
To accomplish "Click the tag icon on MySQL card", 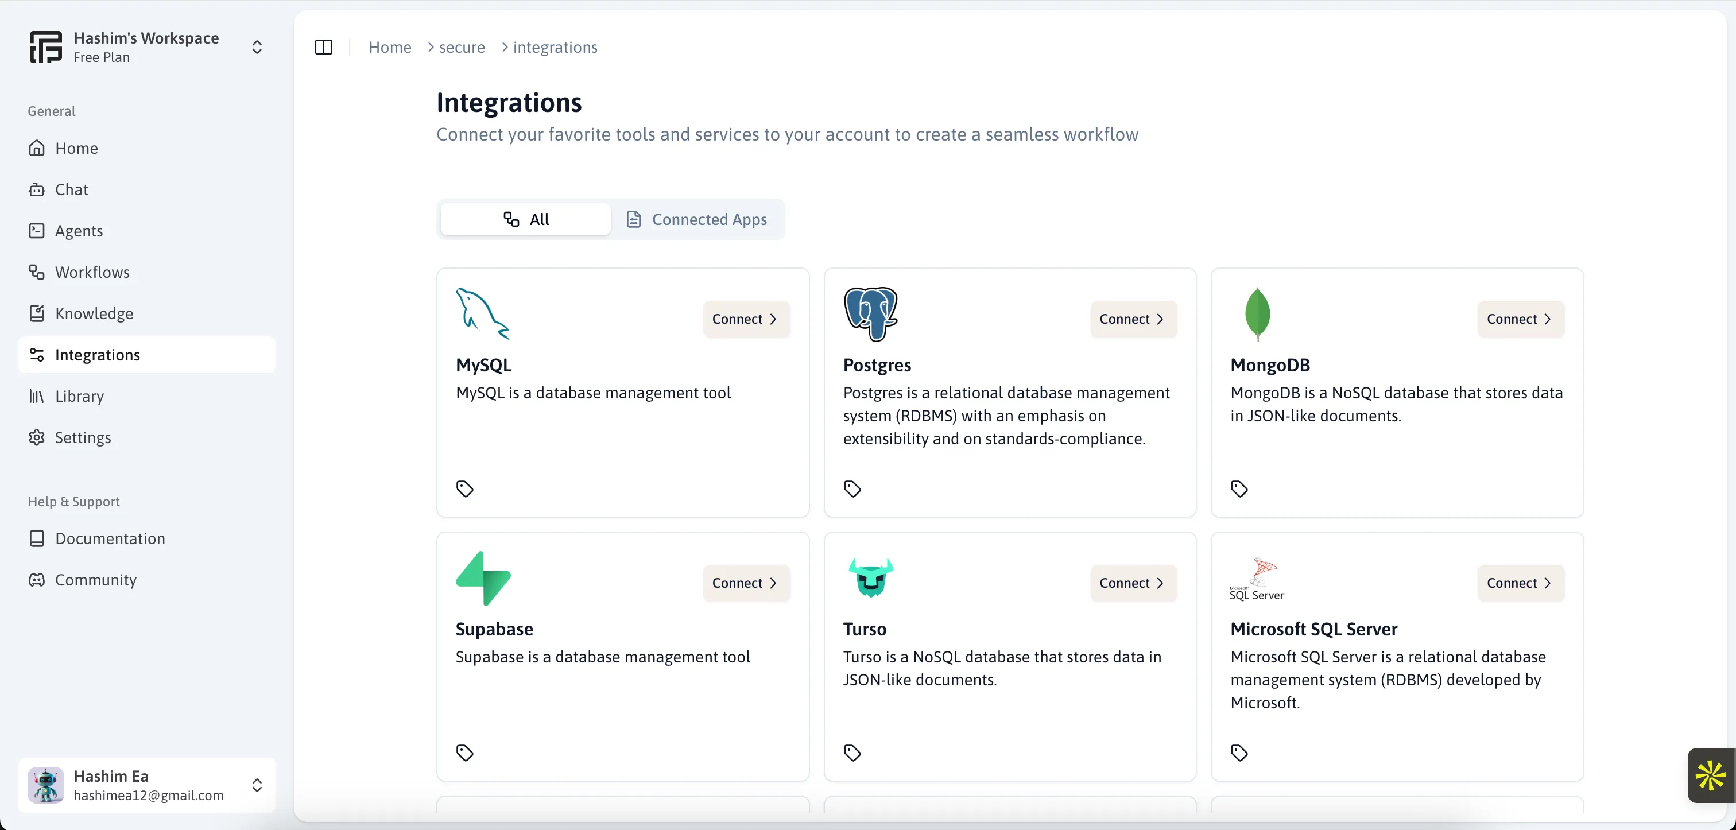I will pyautogui.click(x=465, y=488).
